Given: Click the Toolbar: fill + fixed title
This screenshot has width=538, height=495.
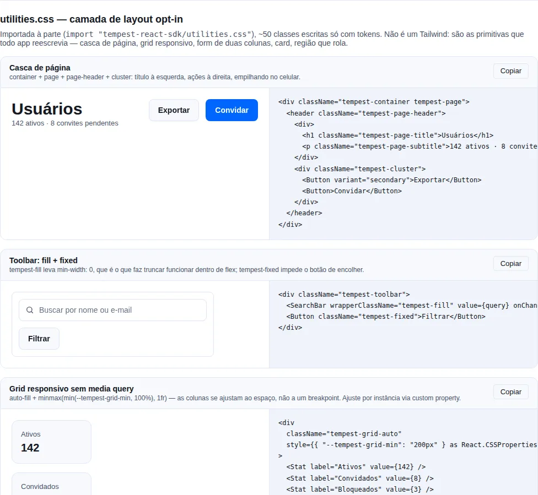Looking at the screenshot, I should coord(44,260).
